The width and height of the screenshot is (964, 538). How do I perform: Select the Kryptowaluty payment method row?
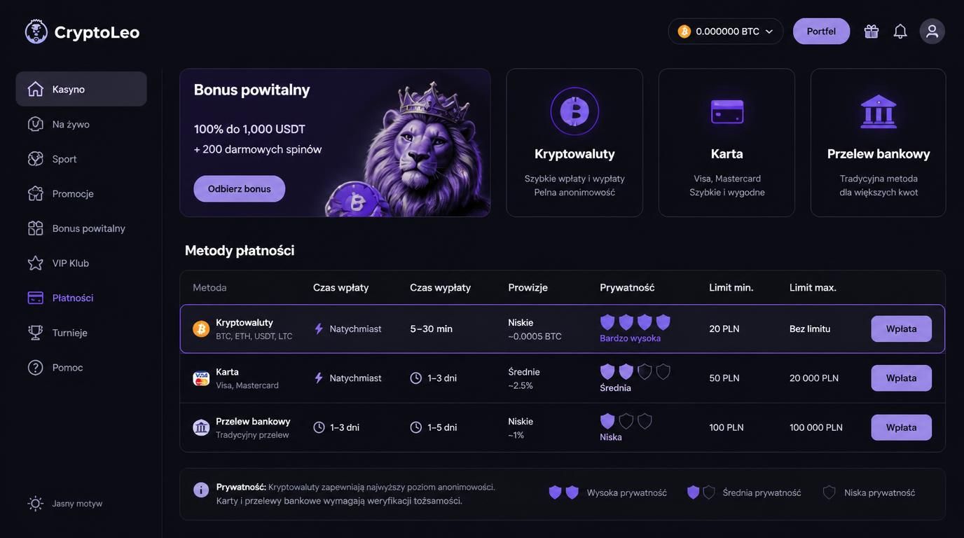pos(563,329)
